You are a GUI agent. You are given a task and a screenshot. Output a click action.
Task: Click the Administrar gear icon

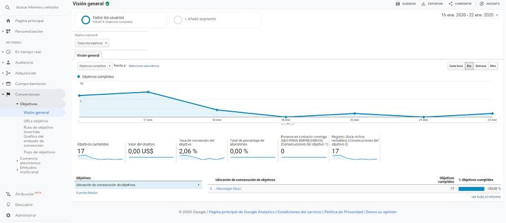pos(8,215)
